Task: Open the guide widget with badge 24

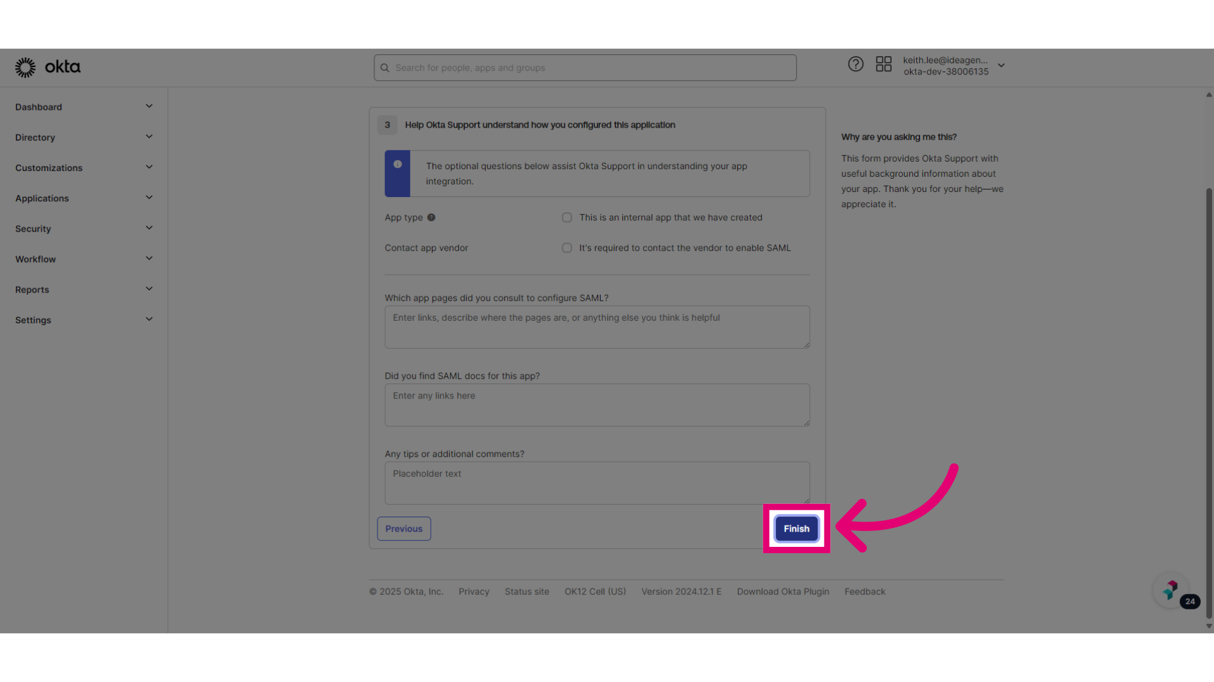Action: [1171, 591]
